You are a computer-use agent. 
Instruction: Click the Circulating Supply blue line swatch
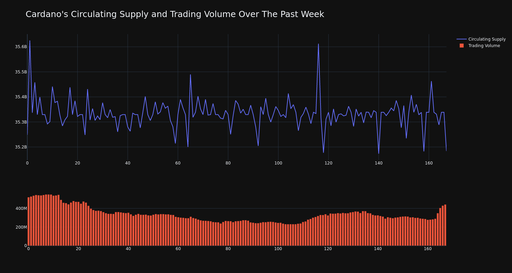461,39
